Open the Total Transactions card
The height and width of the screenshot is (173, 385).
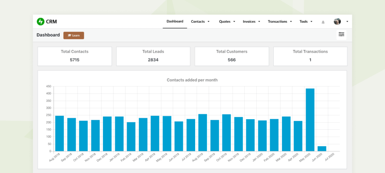coord(310,56)
